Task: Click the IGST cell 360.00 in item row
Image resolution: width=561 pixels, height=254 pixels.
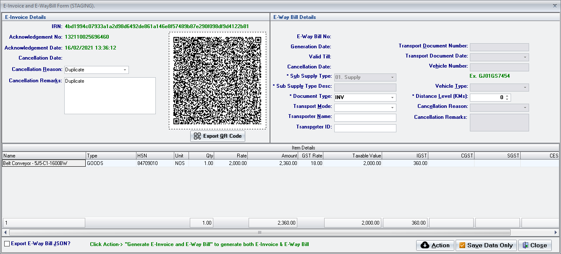Action: tap(405, 163)
